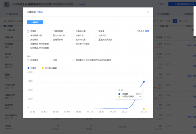196x134 pixels.
Task: Click the product thumbnail image at top left
Action: (x=7, y=4)
